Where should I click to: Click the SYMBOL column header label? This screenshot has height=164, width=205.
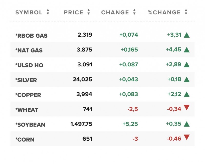pos(29,12)
